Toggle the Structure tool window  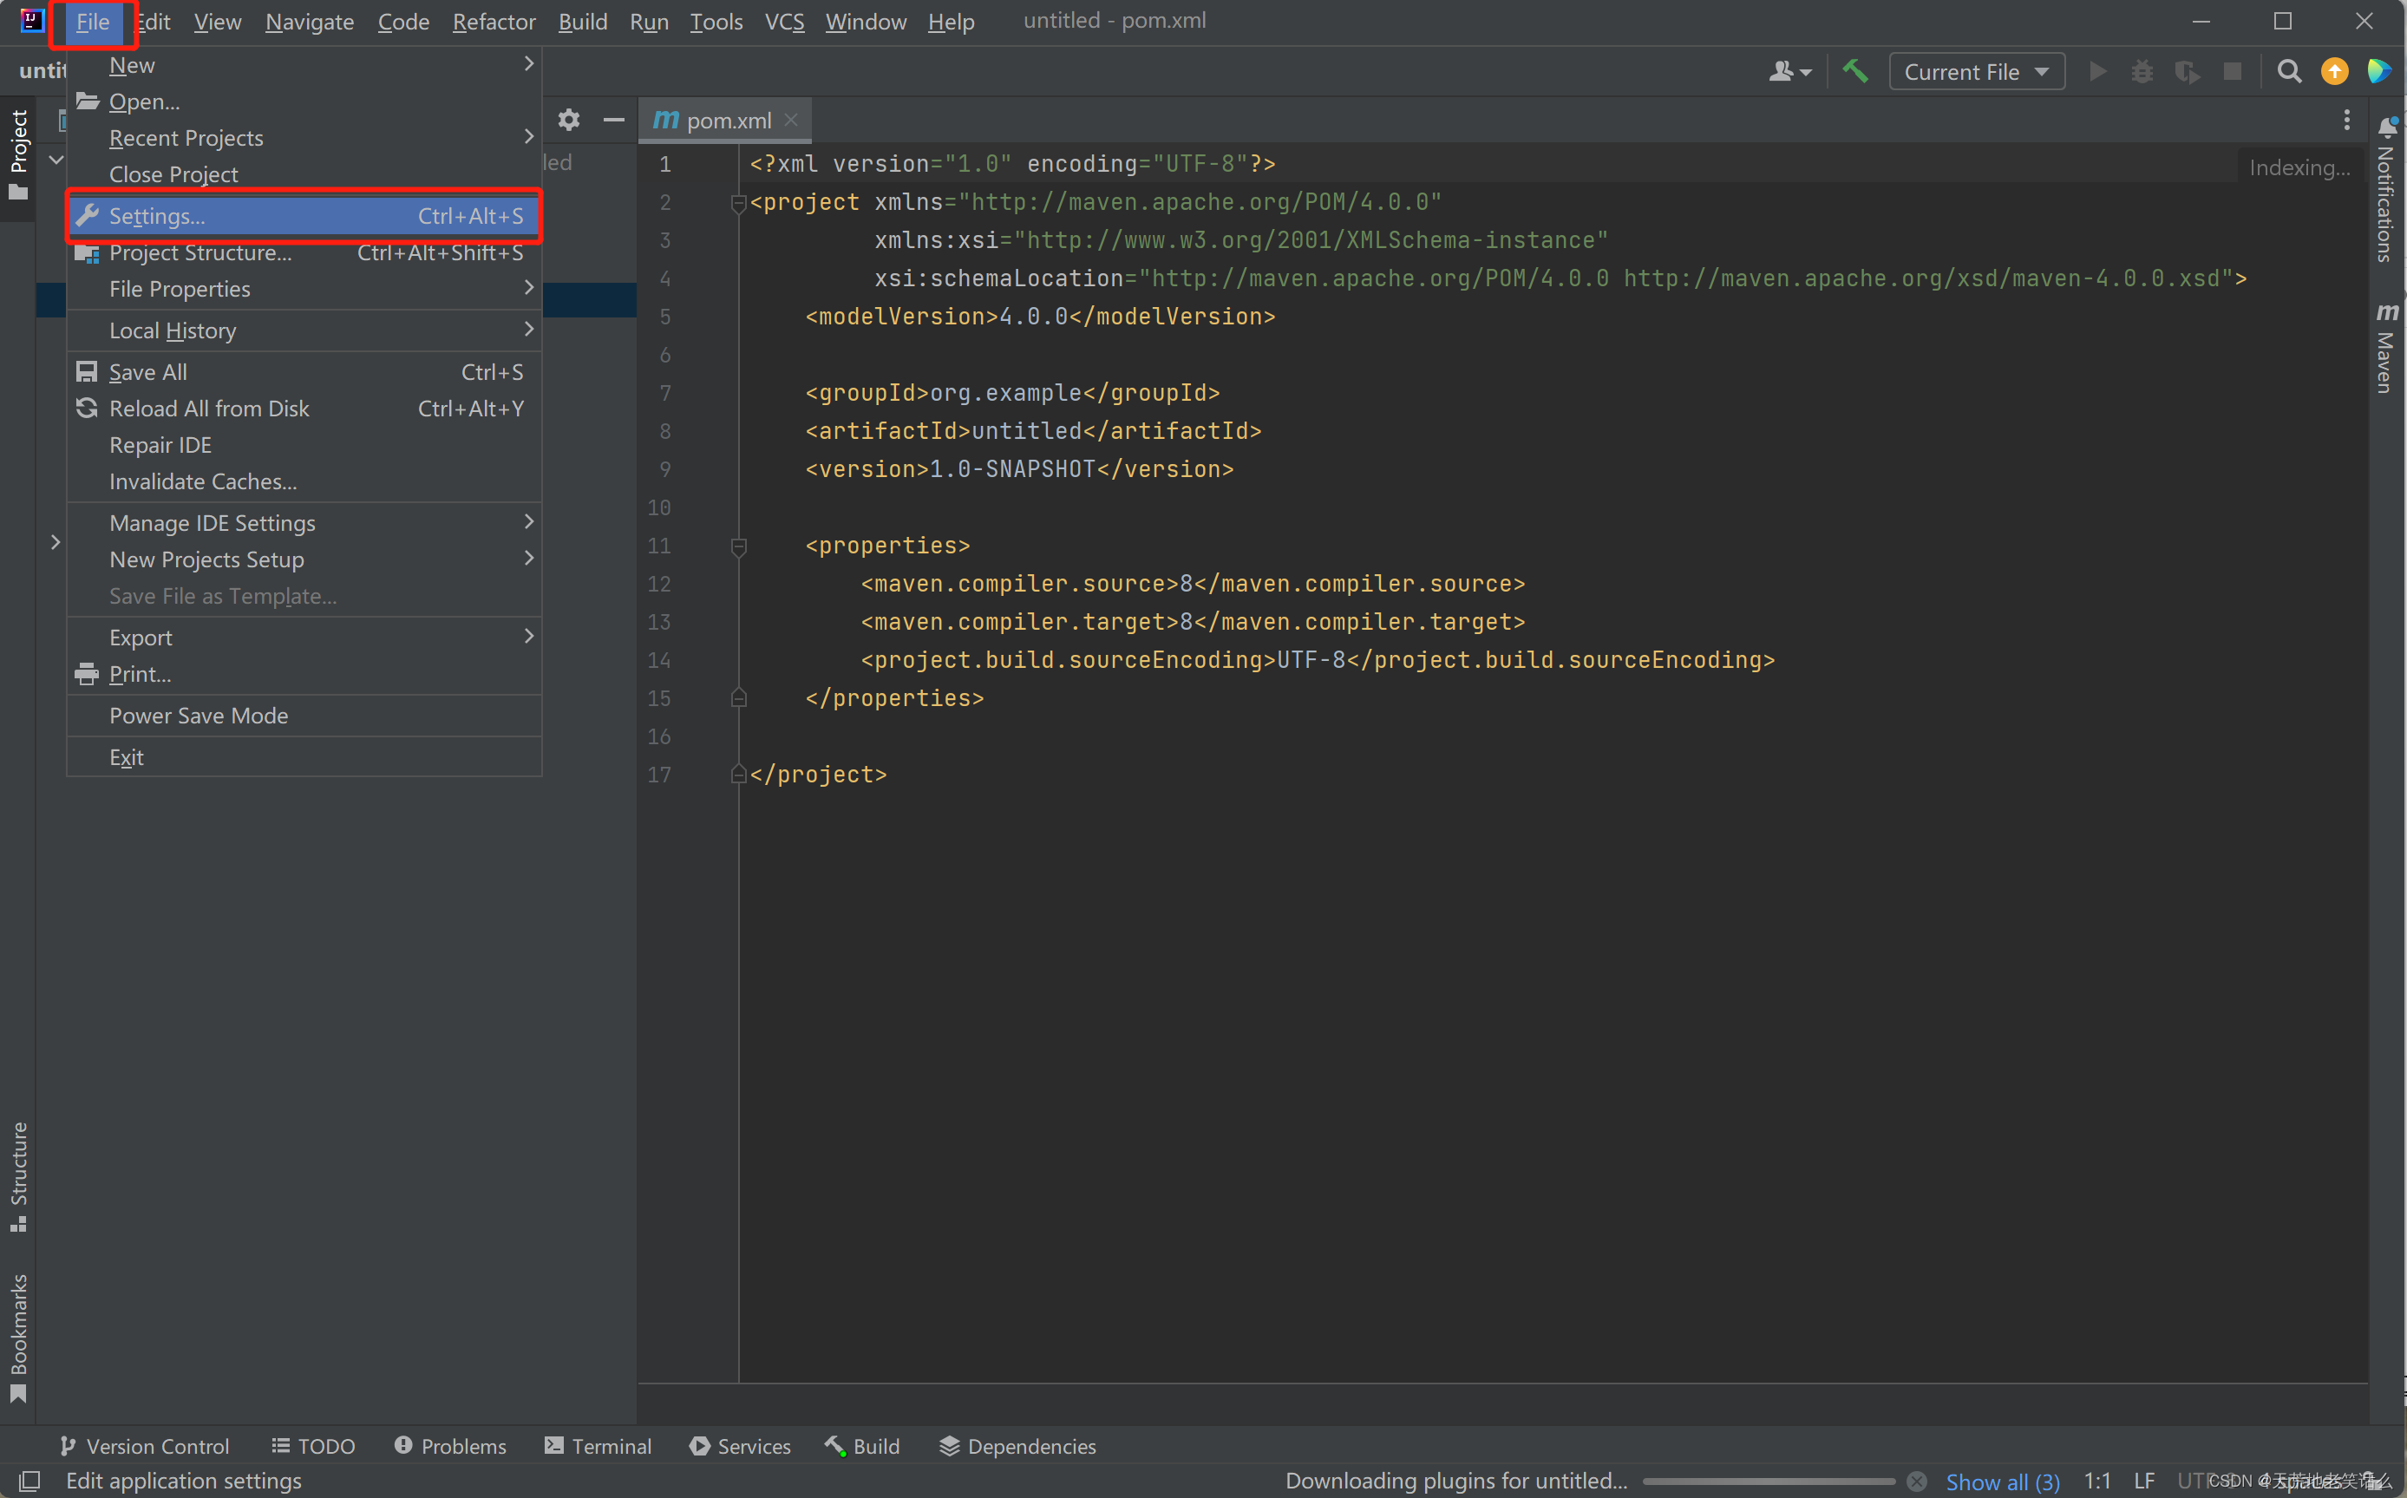18,1175
